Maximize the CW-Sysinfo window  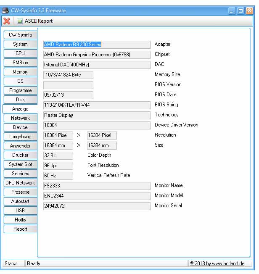240,11
